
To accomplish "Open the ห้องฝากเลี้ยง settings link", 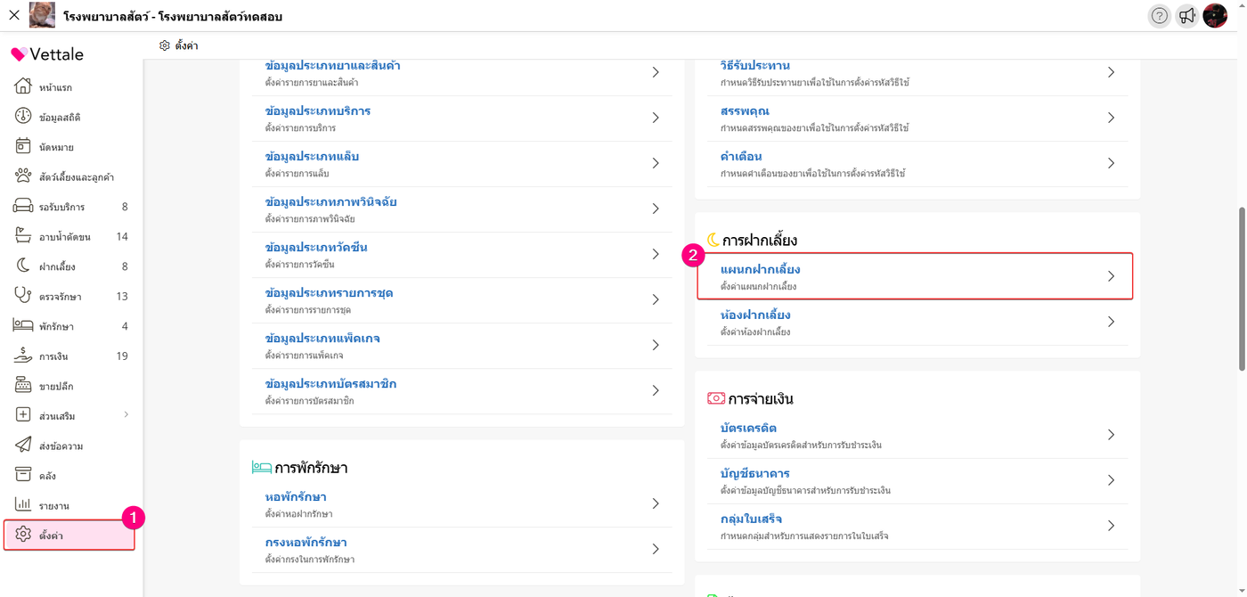I will click(x=755, y=315).
